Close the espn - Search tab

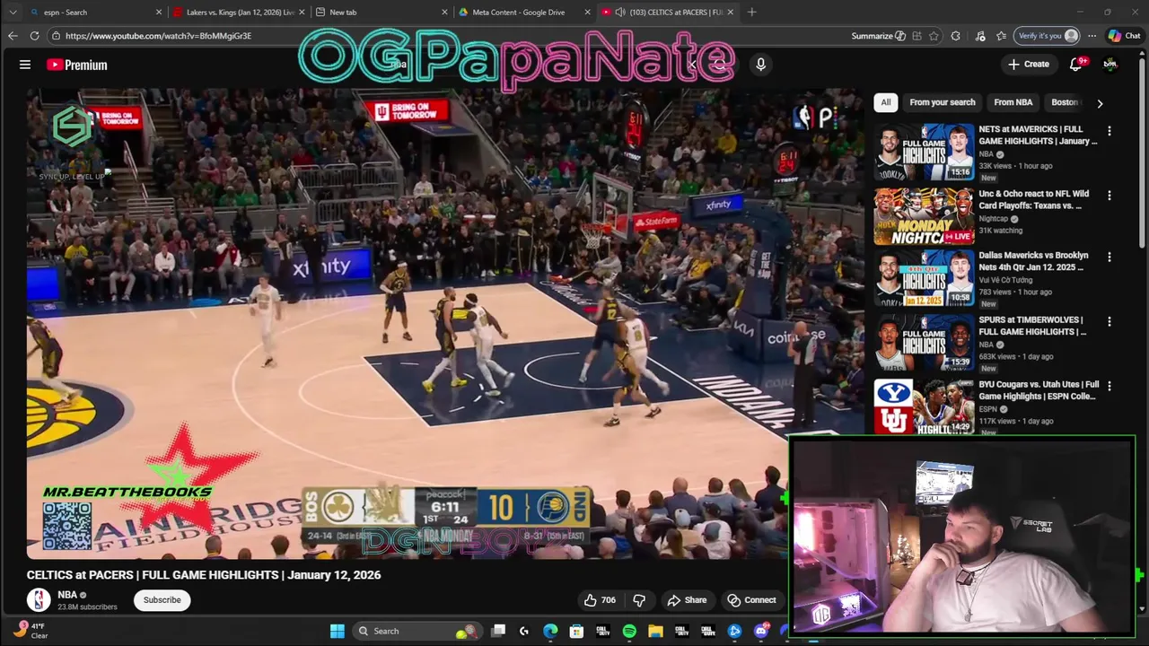click(x=159, y=12)
